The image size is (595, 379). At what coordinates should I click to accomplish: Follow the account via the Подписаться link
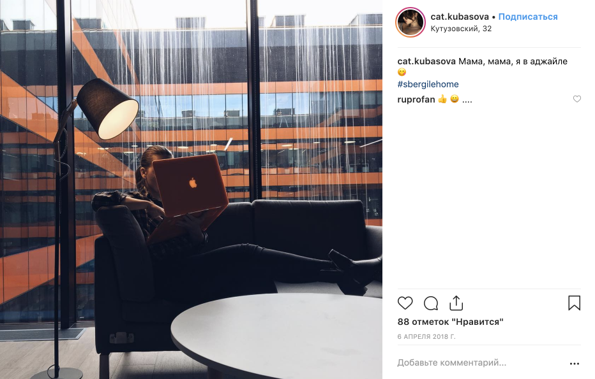coord(528,17)
